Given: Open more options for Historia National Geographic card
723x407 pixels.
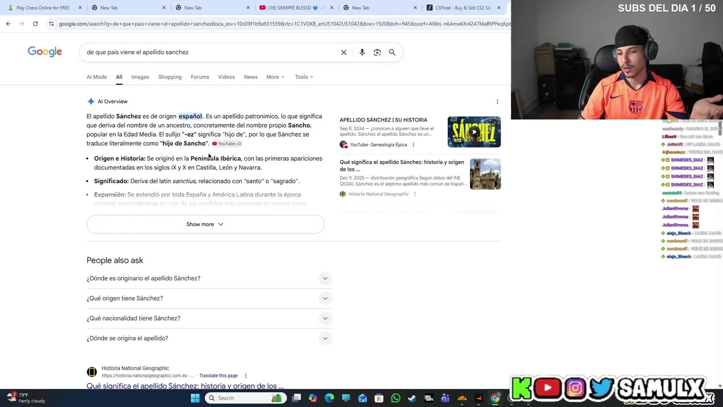Looking at the screenshot, I should point(415,194).
